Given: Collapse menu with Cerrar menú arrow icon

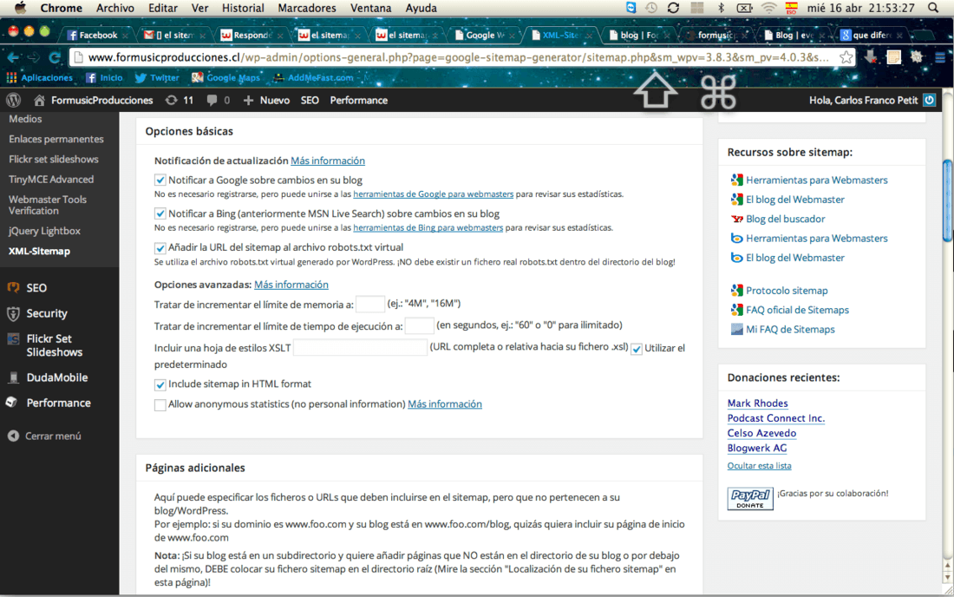Looking at the screenshot, I should tap(13, 436).
